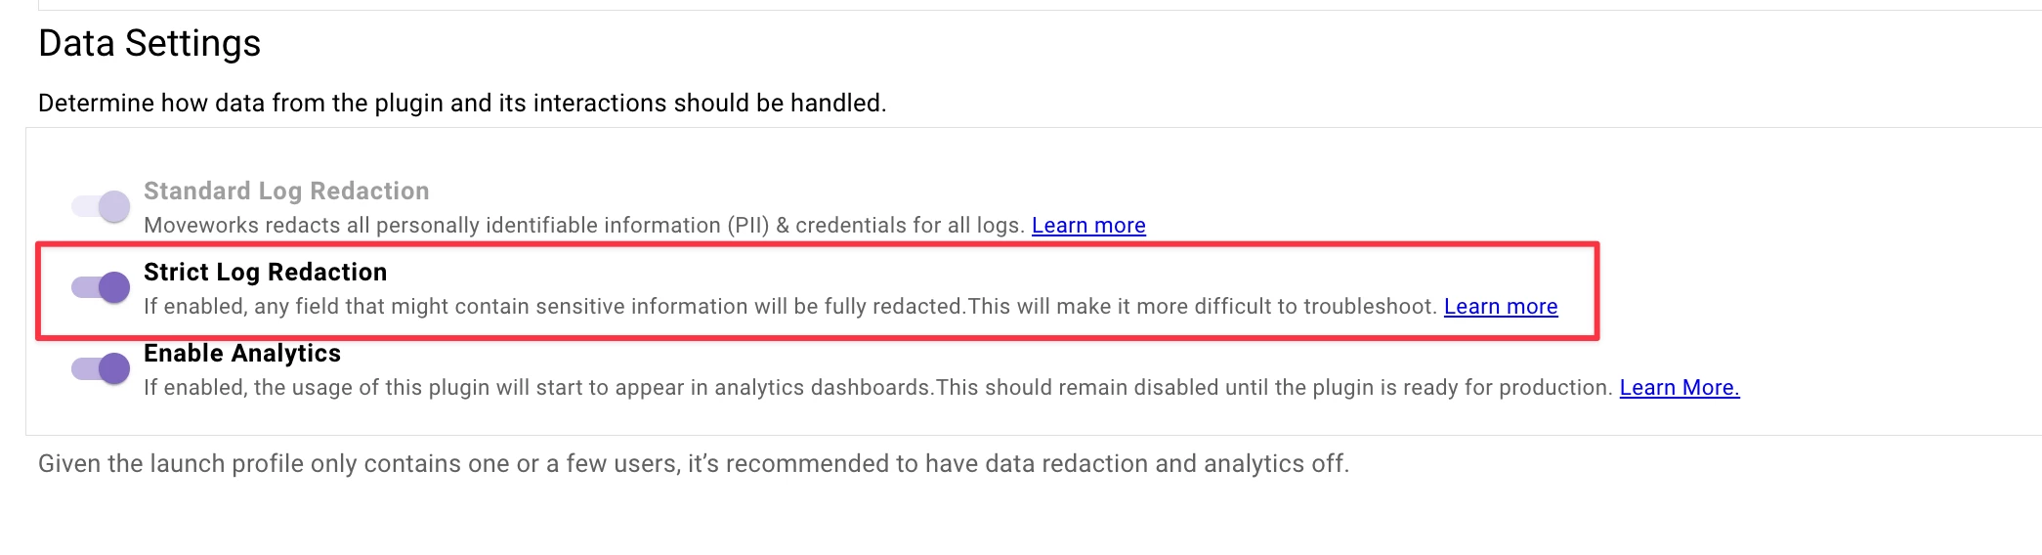
Task: Click the Enable Analytics label
Action: (242, 353)
